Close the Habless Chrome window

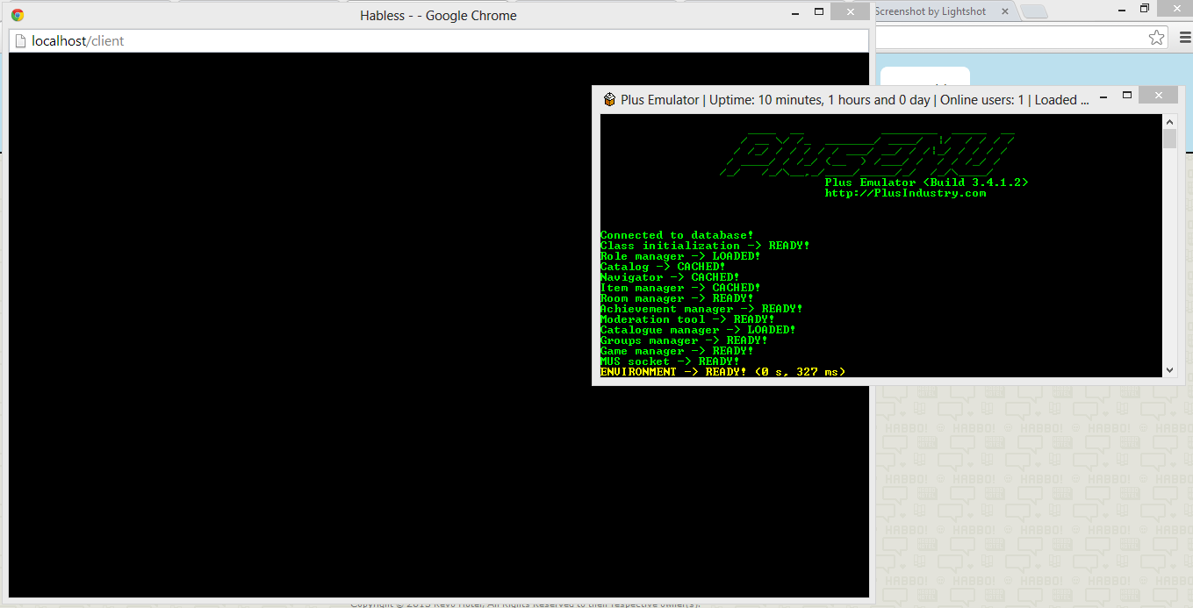pos(851,11)
